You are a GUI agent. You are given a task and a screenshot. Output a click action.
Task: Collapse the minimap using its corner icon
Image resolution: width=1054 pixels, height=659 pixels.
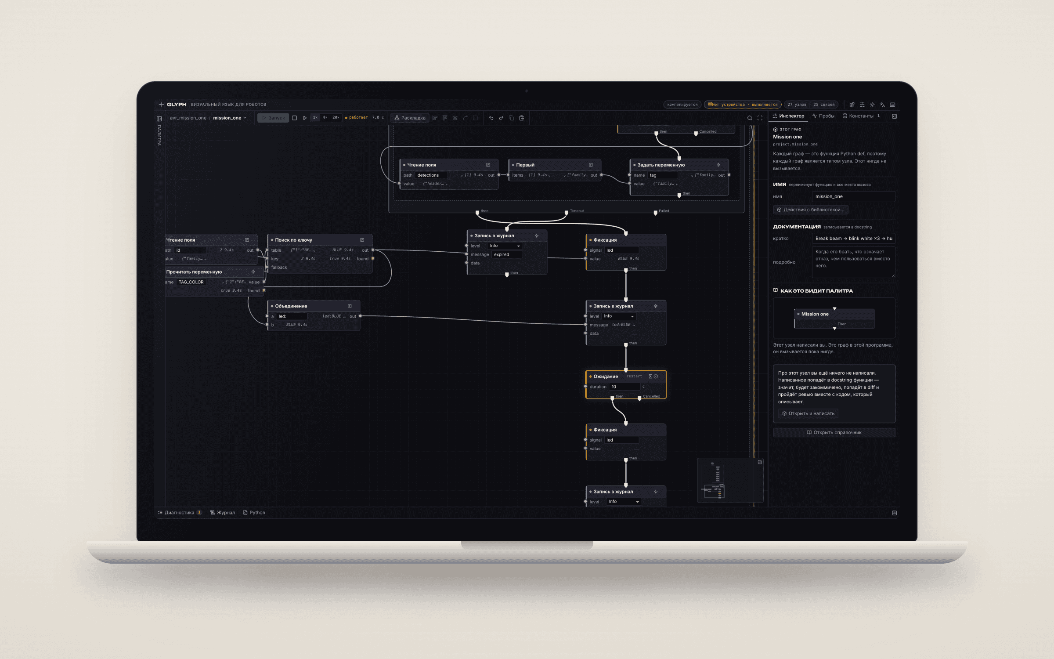point(760,462)
